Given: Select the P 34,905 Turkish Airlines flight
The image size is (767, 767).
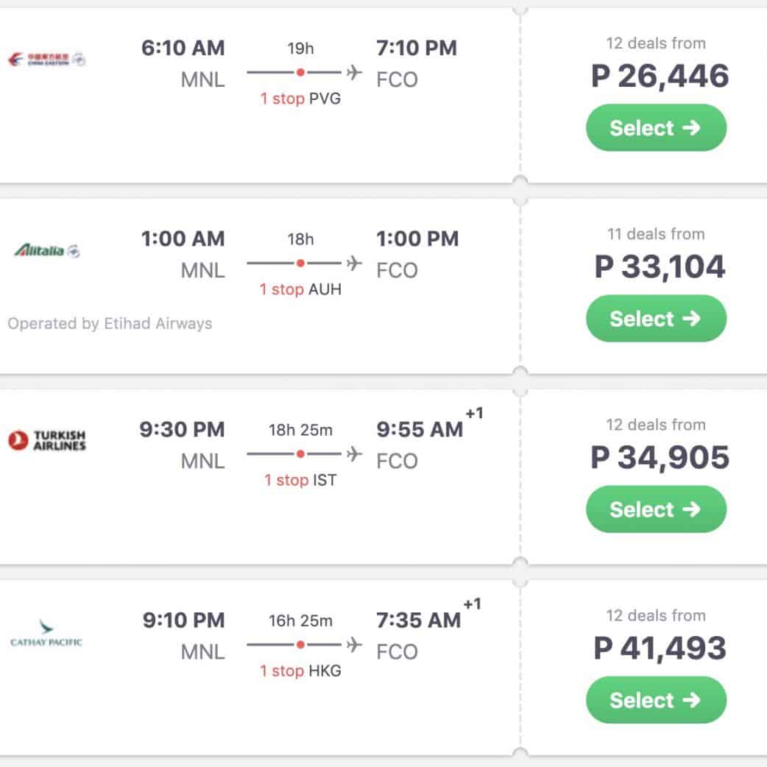Looking at the screenshot, I should [x=656, y=509].
